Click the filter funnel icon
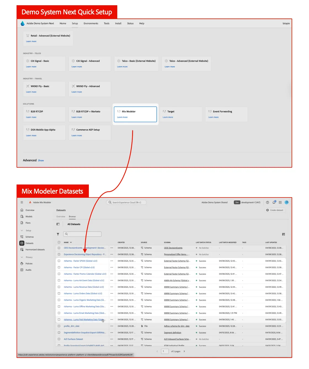Image resolution: width=309 pixels, height=369 pixels. click(58, 234)
